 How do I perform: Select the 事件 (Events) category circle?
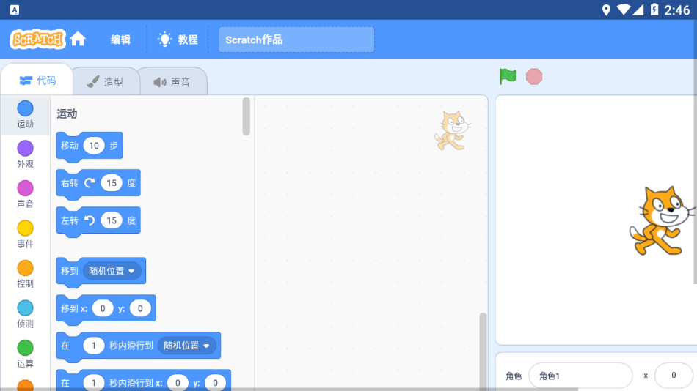coord(25,228)
